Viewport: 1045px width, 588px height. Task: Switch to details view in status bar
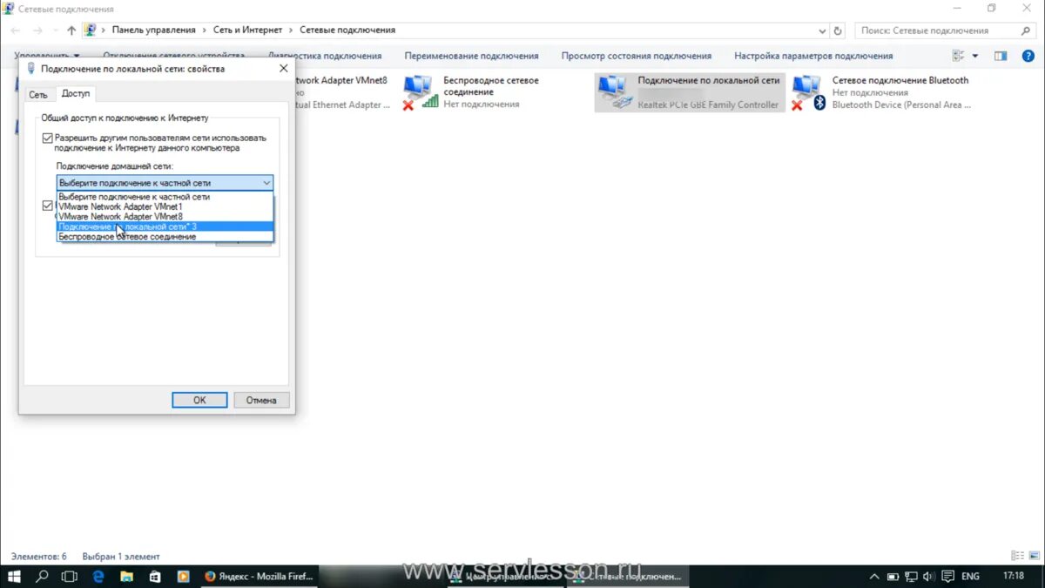[1017, 556]
